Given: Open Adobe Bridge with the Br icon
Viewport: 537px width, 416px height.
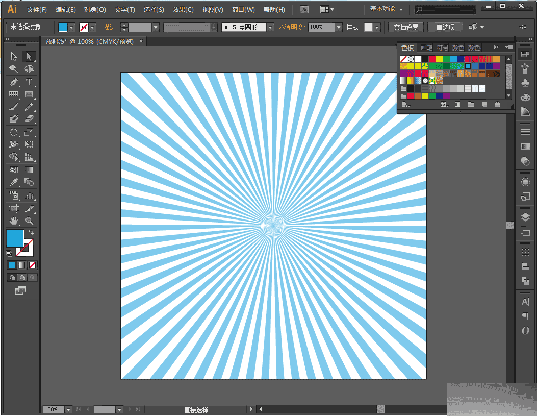Looking at the screenshot, I should click(304, 10).
